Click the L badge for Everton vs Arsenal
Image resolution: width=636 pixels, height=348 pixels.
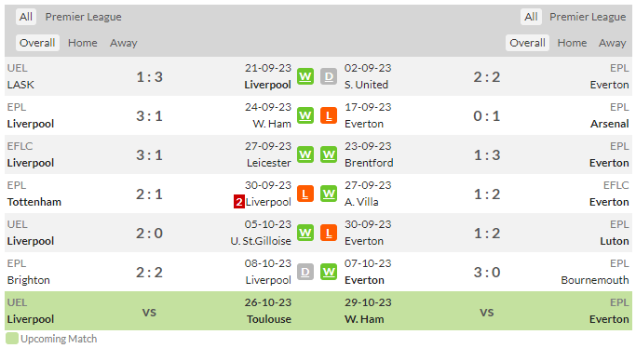coord(329,116)
